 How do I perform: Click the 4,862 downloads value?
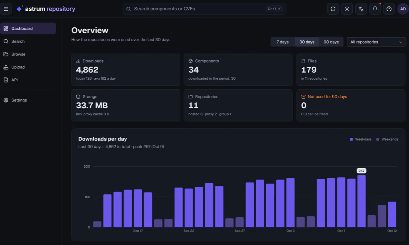click(x=87, y=70)
